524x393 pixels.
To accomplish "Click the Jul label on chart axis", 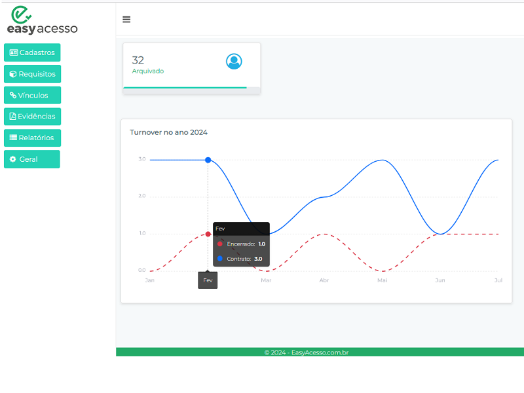I will [x=498, y=280].
